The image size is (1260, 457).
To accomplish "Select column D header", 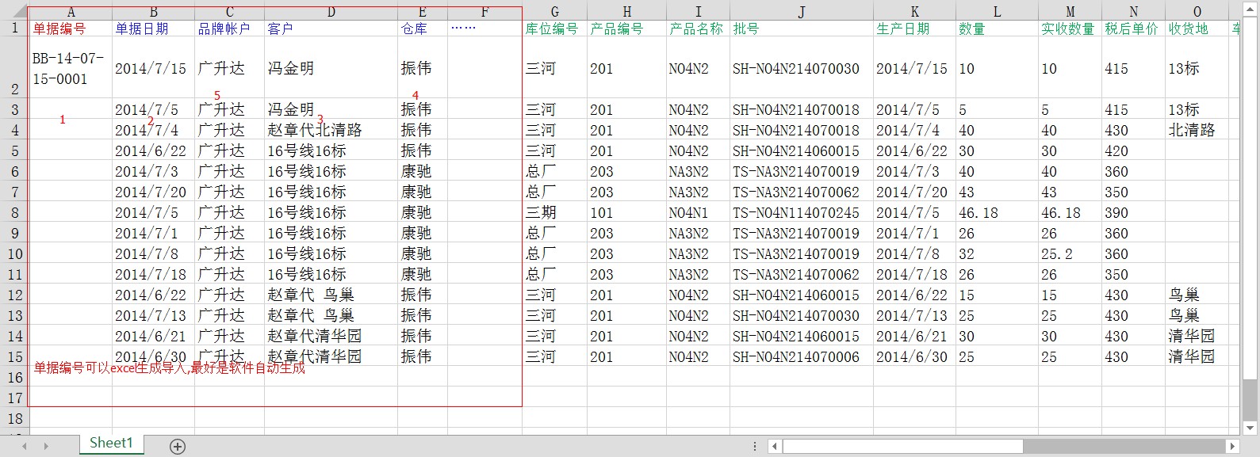I will (331, 12).
